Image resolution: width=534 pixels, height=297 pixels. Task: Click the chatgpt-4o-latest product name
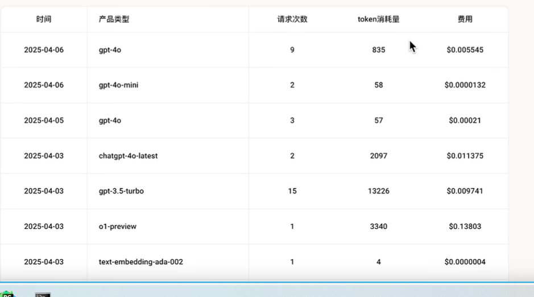pos(128,156)
